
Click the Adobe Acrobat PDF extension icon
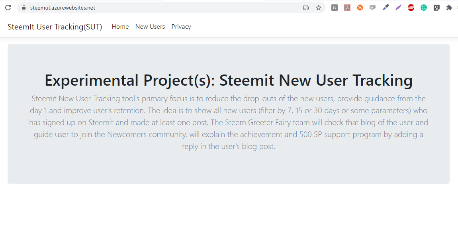[x=347, y=8]
